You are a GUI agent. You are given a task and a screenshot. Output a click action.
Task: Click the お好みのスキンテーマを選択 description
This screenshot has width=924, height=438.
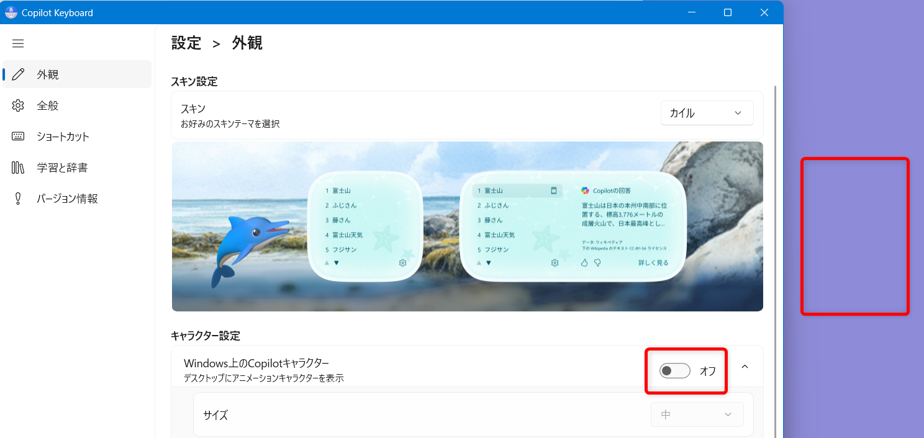click(x=230, y=124)
